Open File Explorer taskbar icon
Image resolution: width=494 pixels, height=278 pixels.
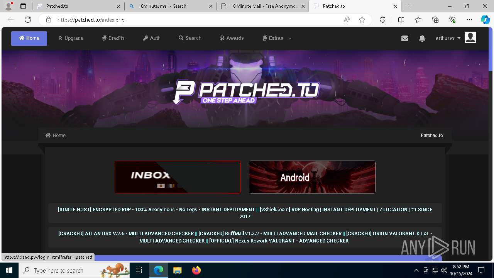point(177,270)
